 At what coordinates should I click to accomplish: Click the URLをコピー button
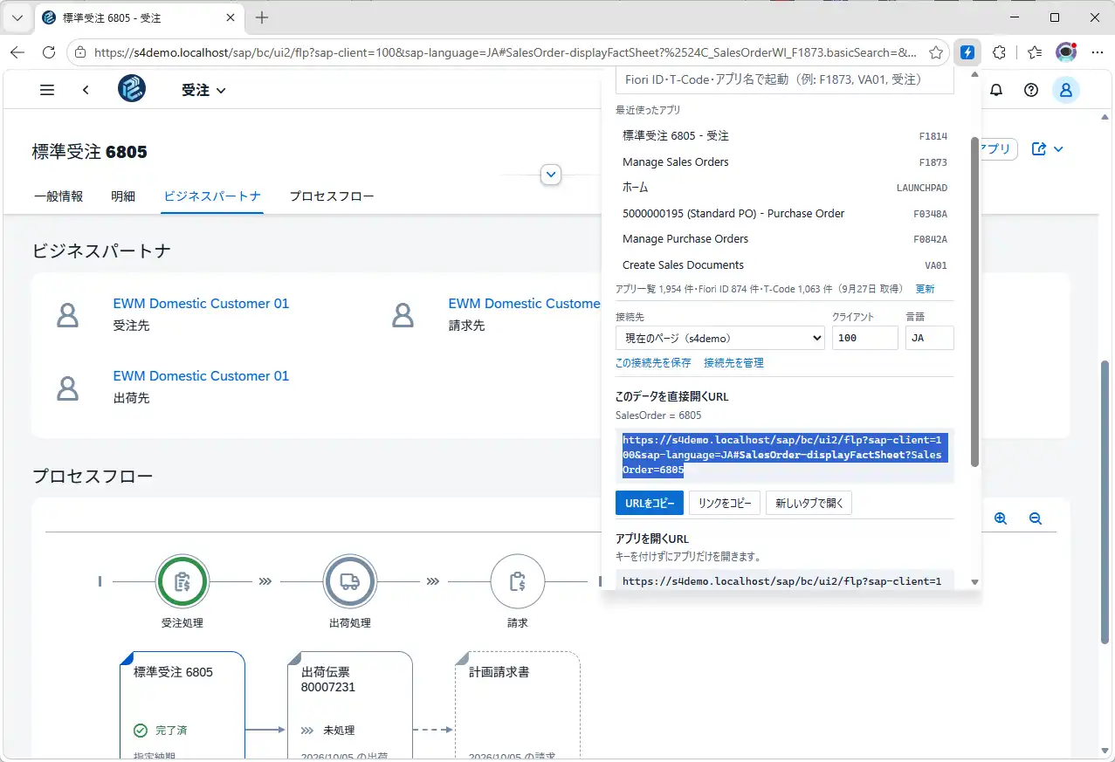[x=650, y=503]
